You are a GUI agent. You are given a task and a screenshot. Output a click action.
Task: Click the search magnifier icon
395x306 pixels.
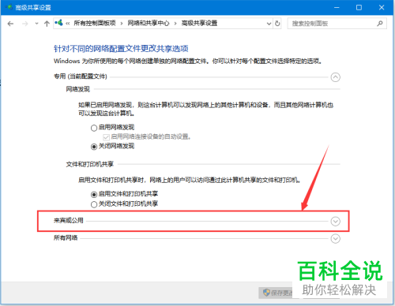coord(380,24)
